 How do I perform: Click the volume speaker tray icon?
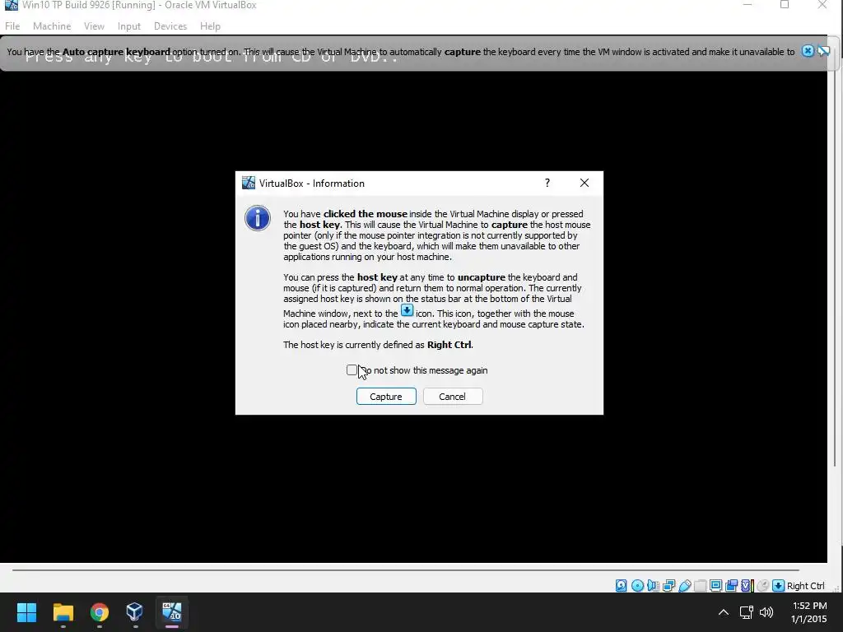point(766,612)
